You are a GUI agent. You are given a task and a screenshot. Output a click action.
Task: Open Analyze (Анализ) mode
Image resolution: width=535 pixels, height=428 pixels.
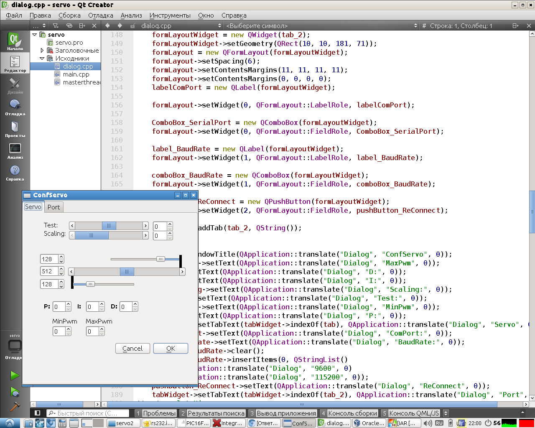(15, 150)
